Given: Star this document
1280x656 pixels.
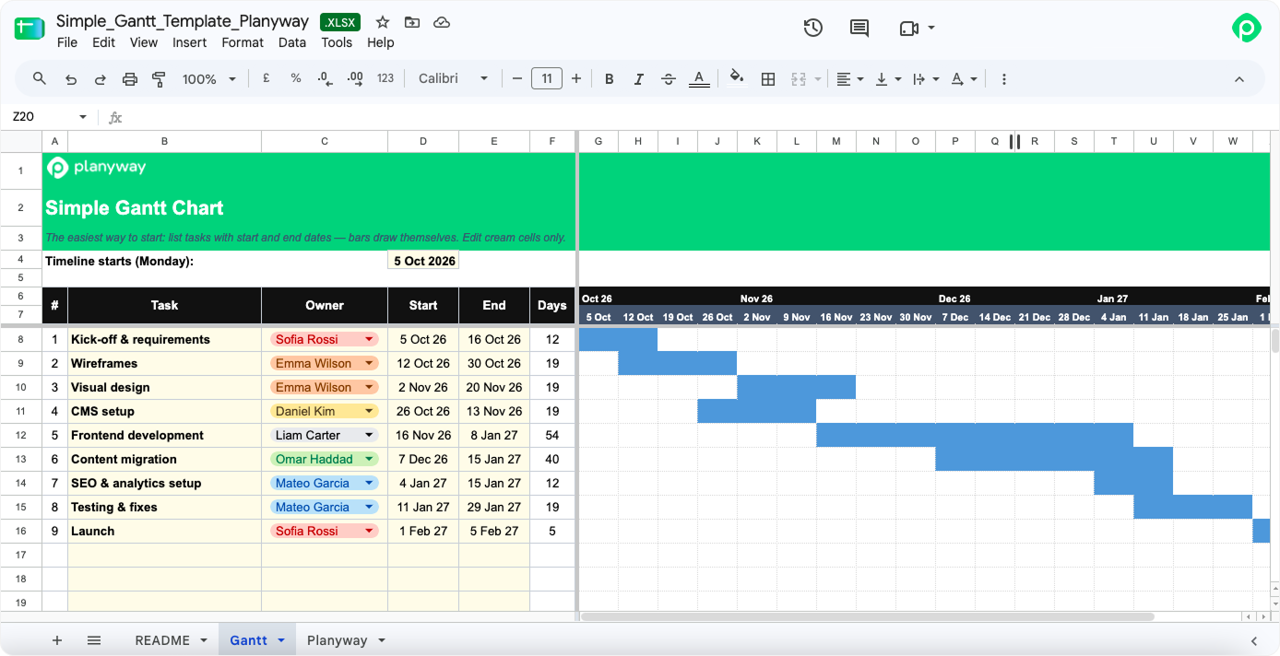Looking at the screenshot, I should click(x=383, y=23).
